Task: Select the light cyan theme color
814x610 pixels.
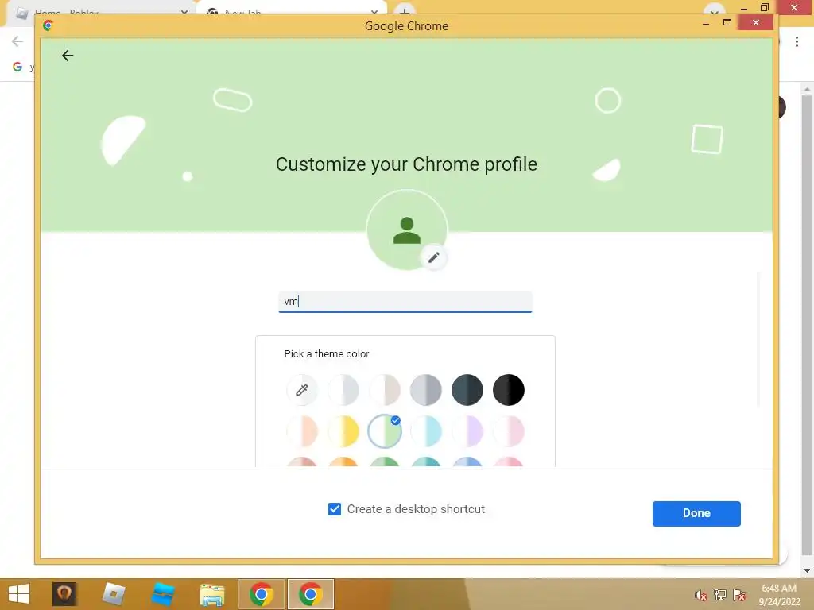Action: point(426,431)
